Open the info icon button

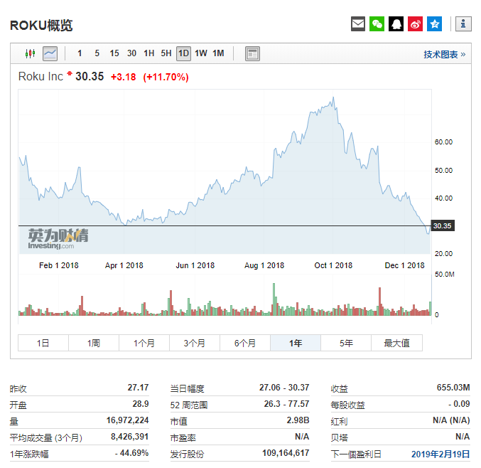(x=463, y=24)
